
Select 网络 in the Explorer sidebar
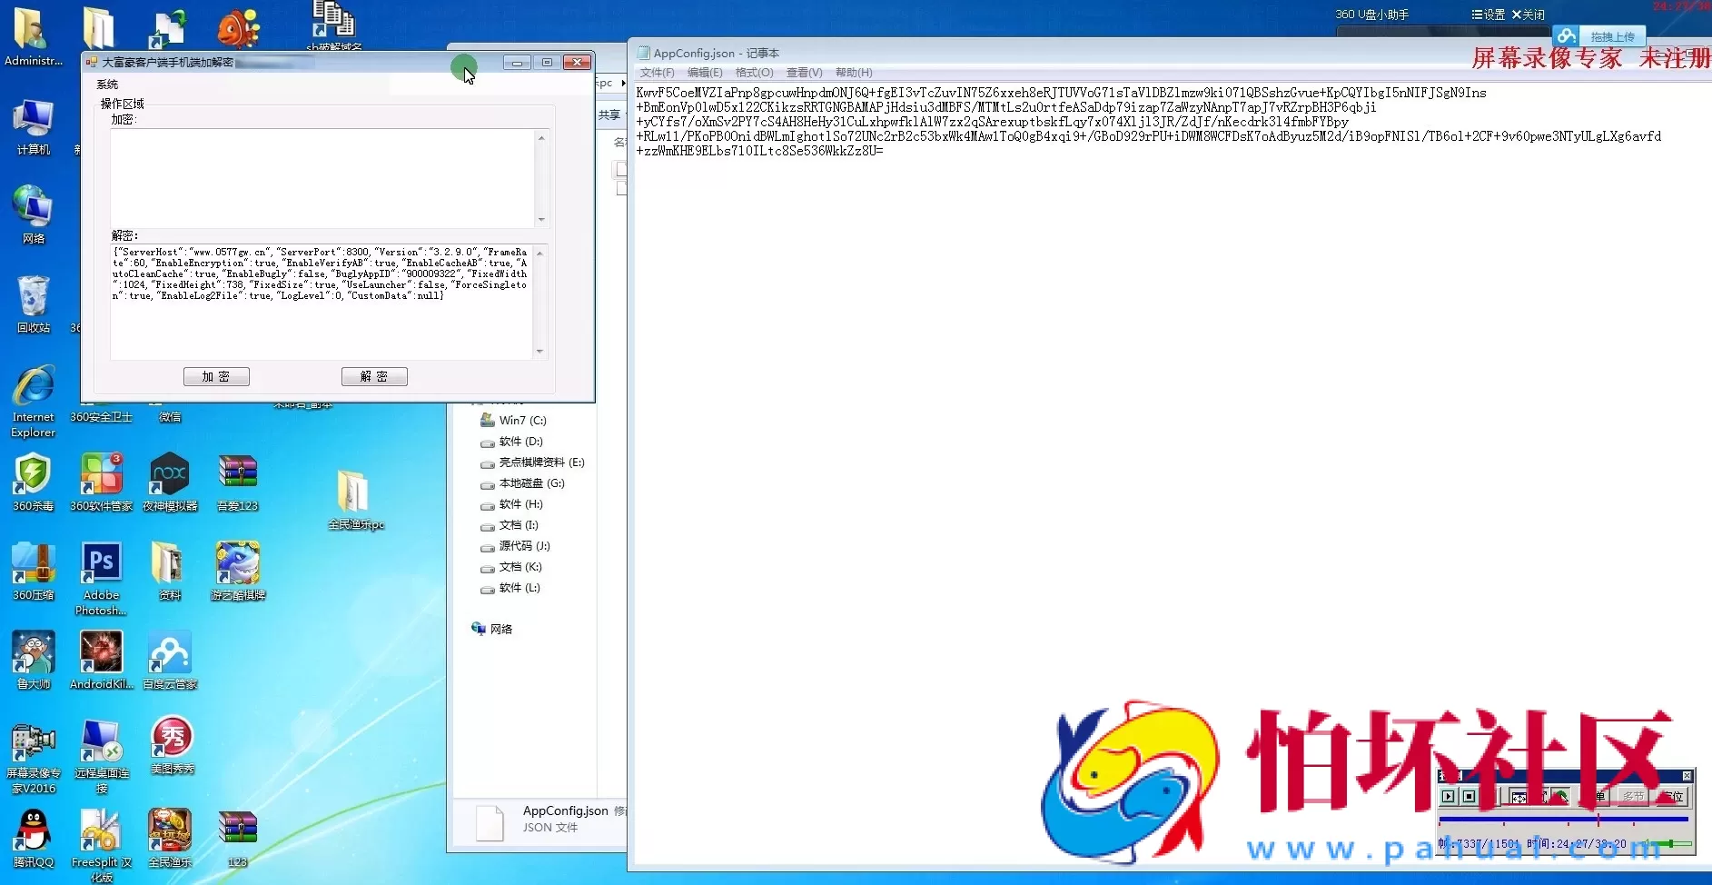pos(500,629)
